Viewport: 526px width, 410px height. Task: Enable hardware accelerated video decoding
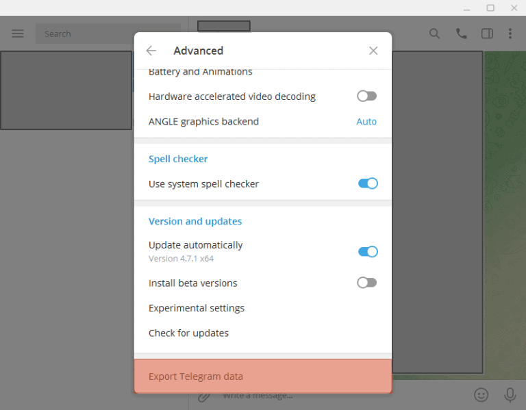click(366, 97)
